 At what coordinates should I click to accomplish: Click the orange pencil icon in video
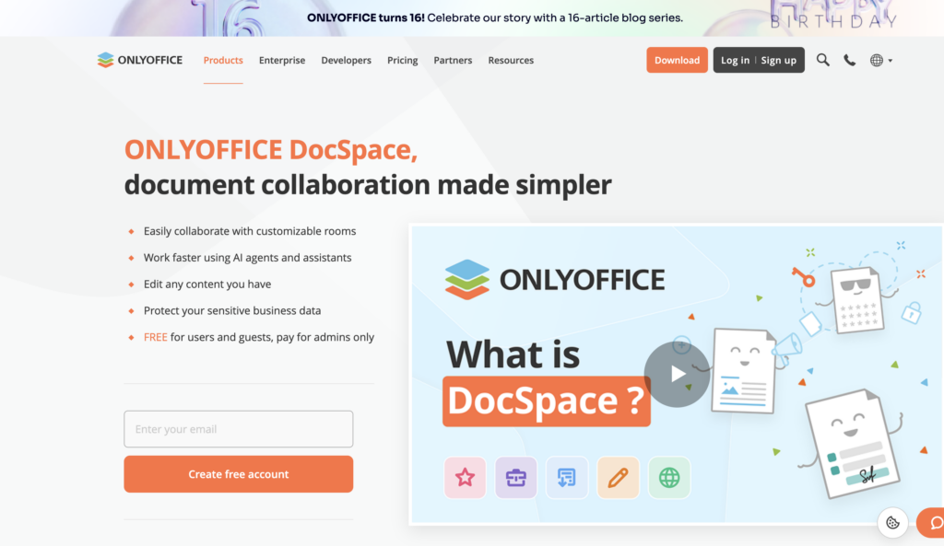618,478
